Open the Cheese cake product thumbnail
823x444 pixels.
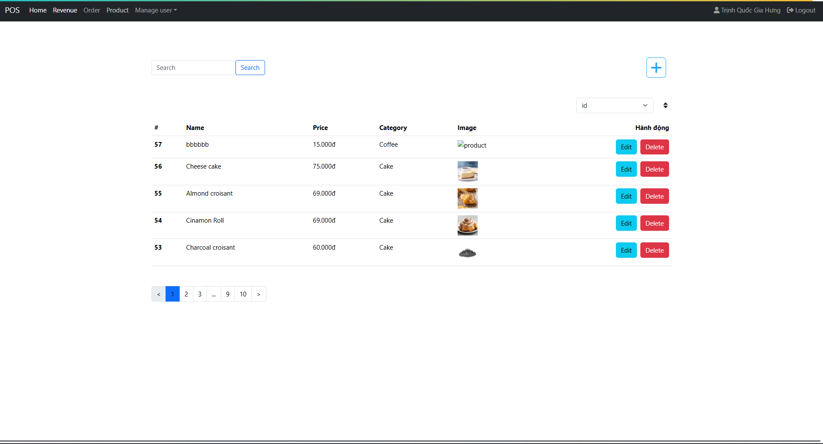click(467, 172)
